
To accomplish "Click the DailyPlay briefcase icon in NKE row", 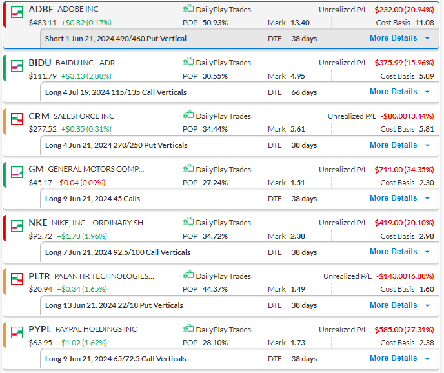I will [x=188, y=222].
